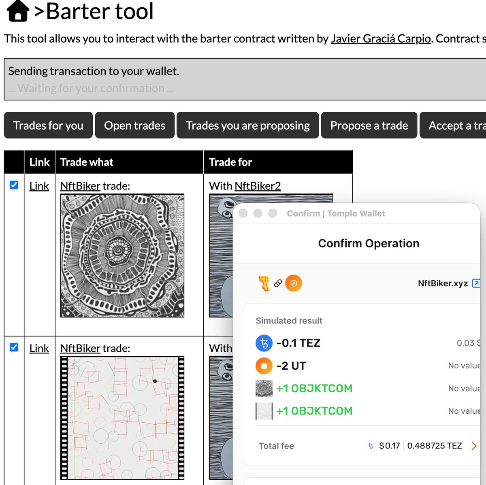Open Link in first trade row

point(39,186)
